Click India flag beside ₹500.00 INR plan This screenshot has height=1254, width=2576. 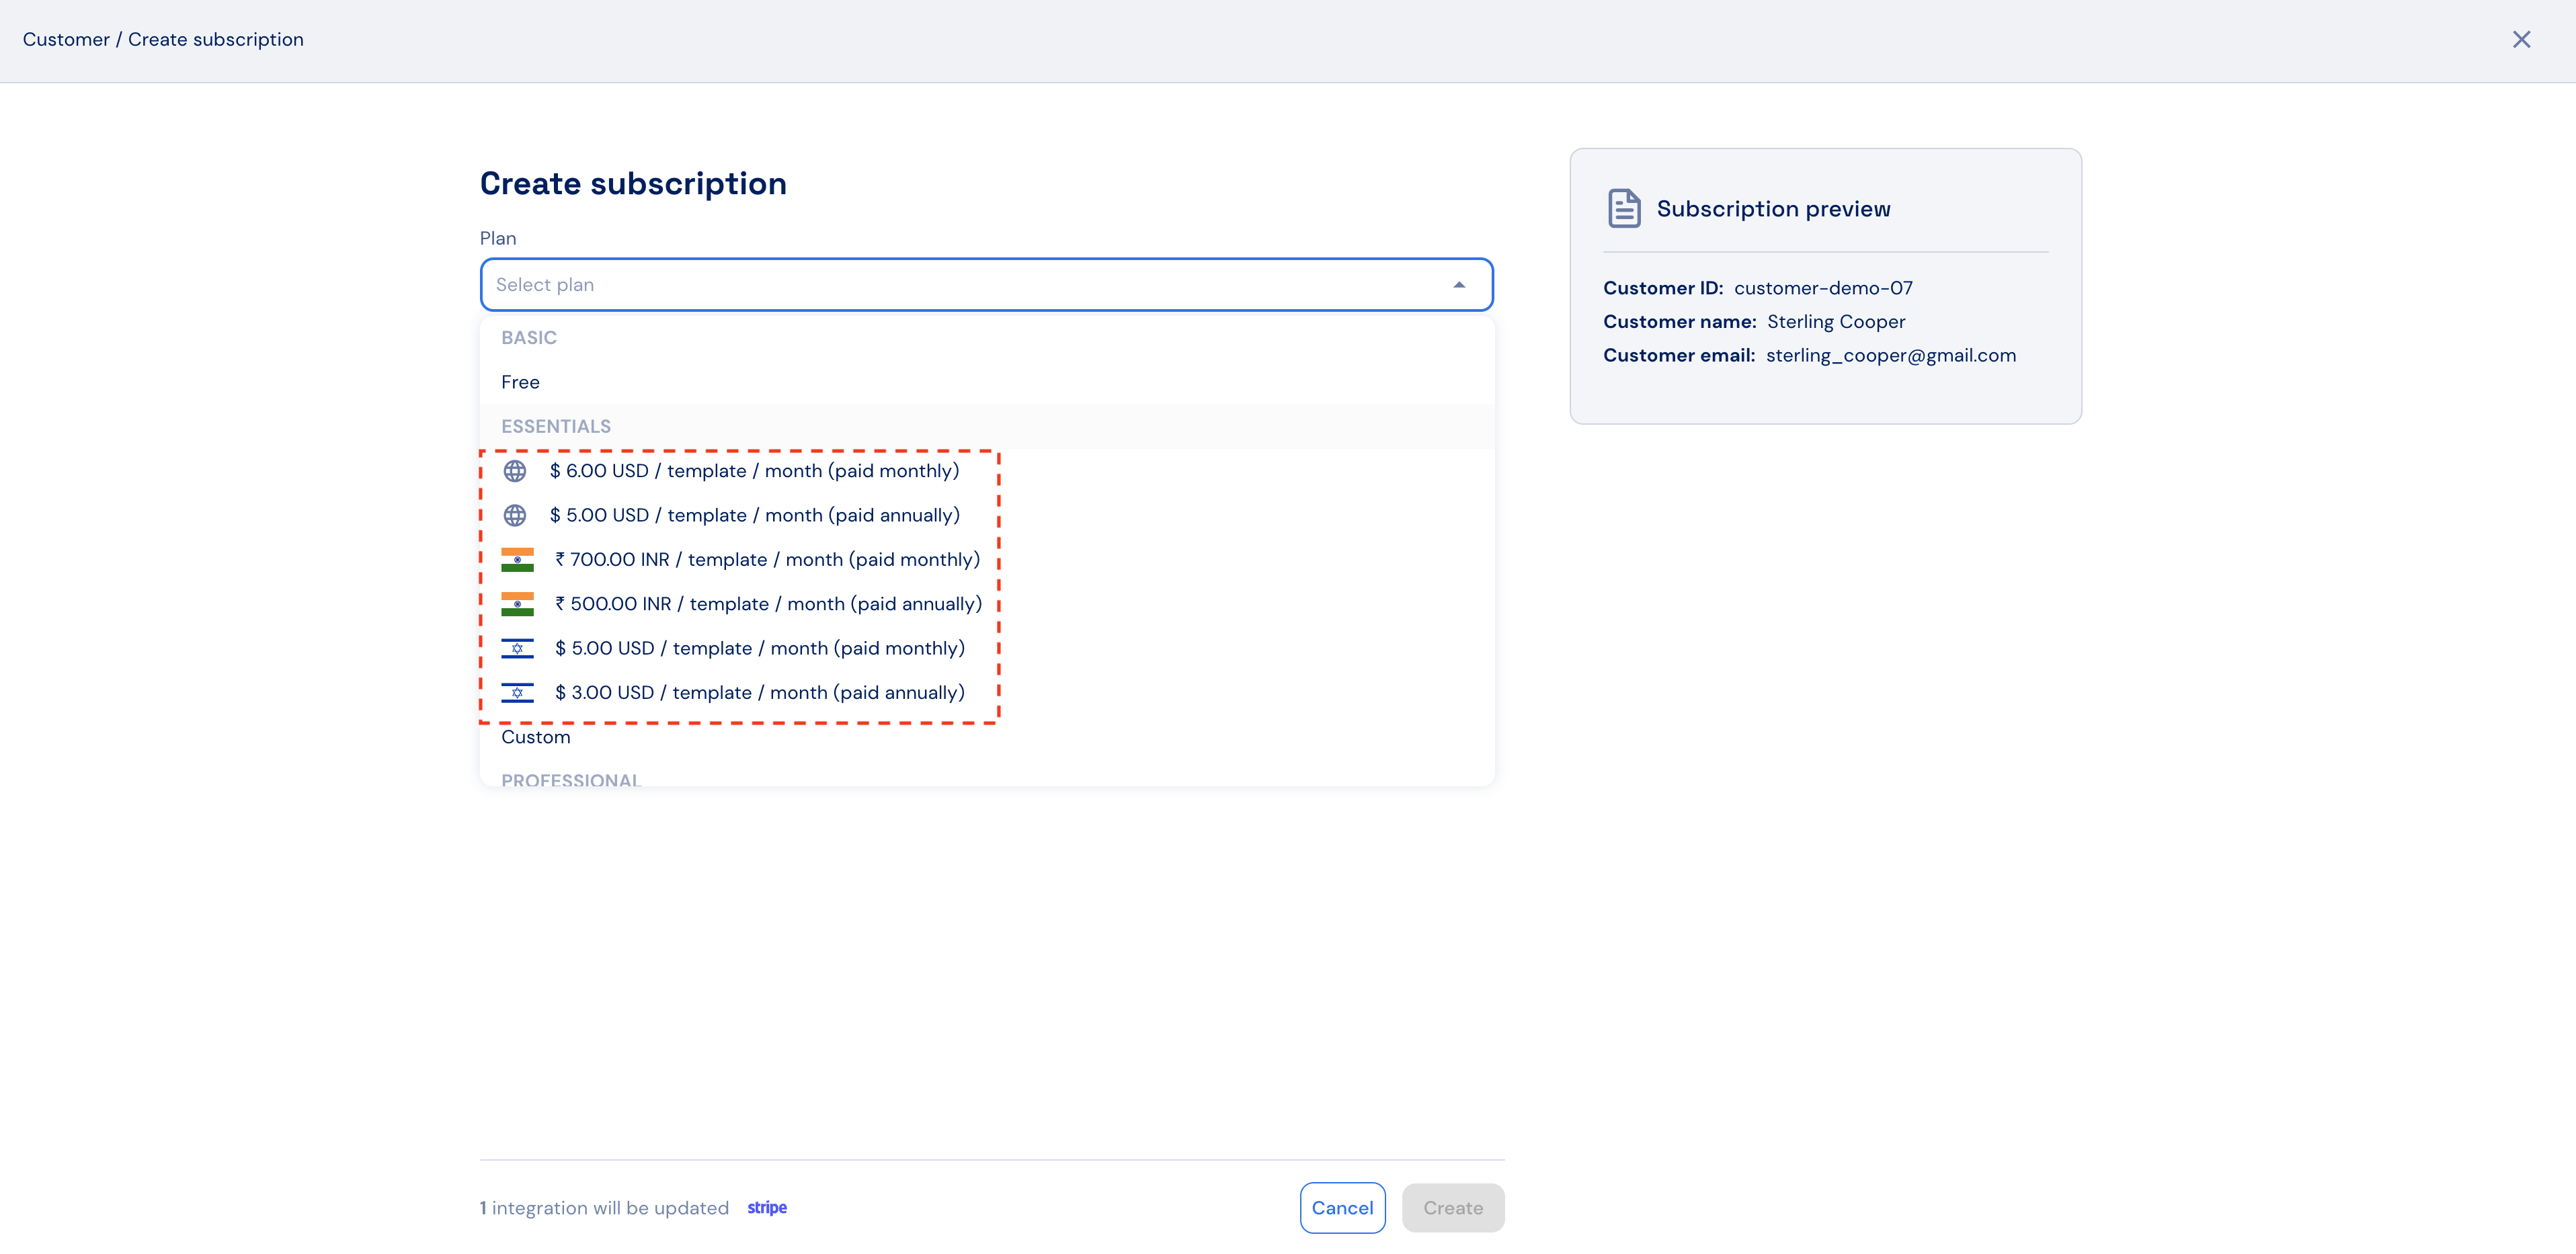(x=517, y=604)
